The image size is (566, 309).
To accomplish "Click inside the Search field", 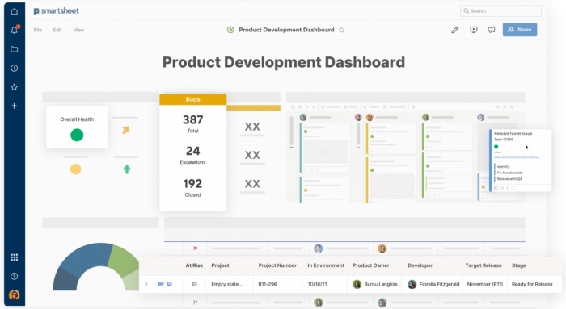I will pos(501,10).
